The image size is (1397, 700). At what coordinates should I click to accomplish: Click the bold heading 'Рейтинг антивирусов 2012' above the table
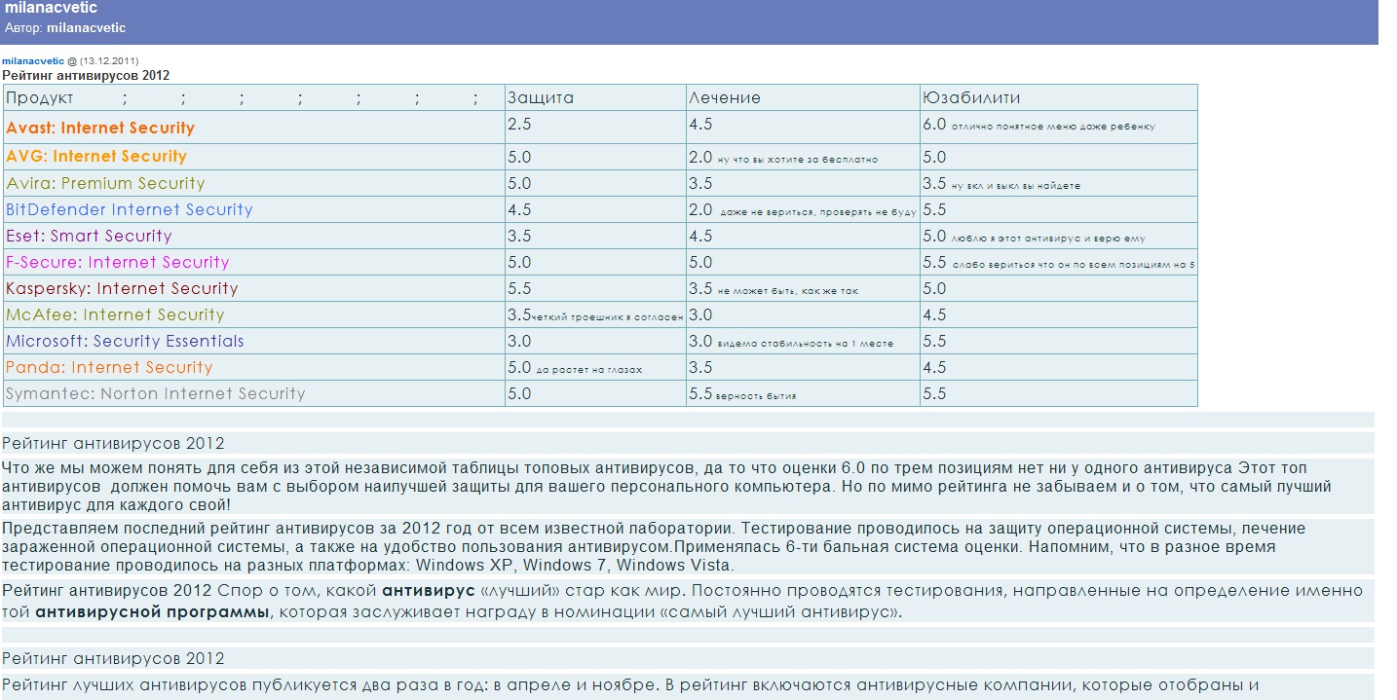[86, 75]
